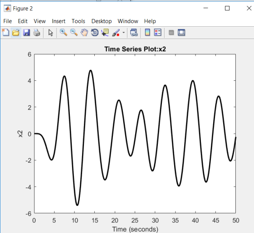Close the Figure 2 window
Image resolution: width=254 pixels, height=233 pixels.
(249, 8)
